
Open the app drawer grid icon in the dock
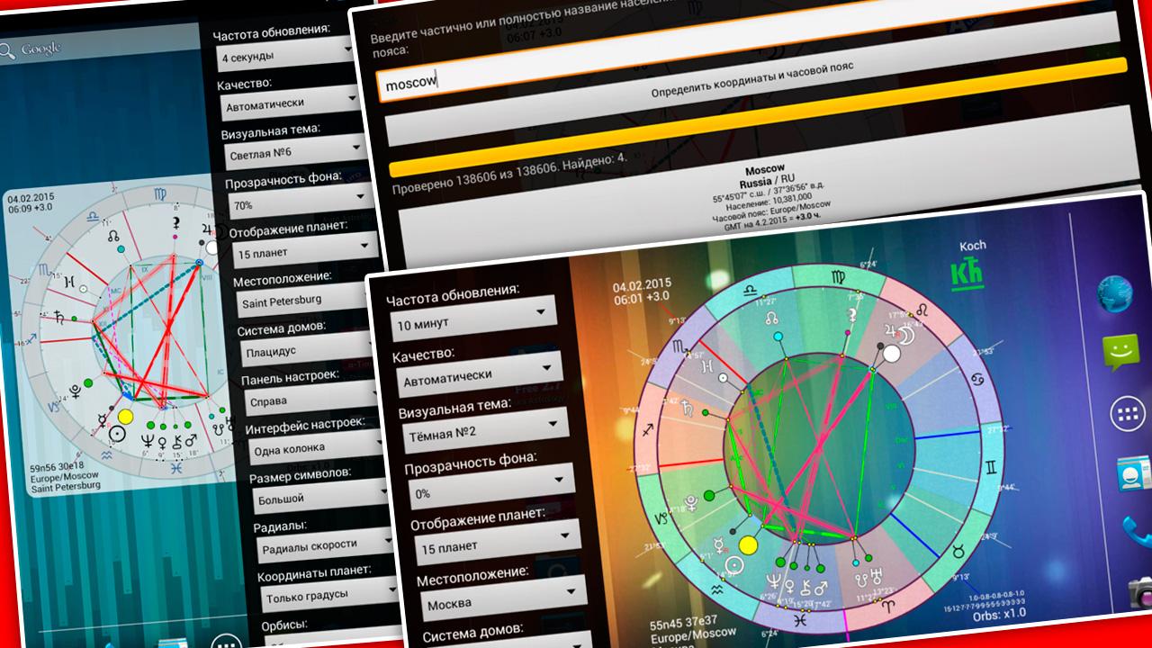coord(1126,414)
